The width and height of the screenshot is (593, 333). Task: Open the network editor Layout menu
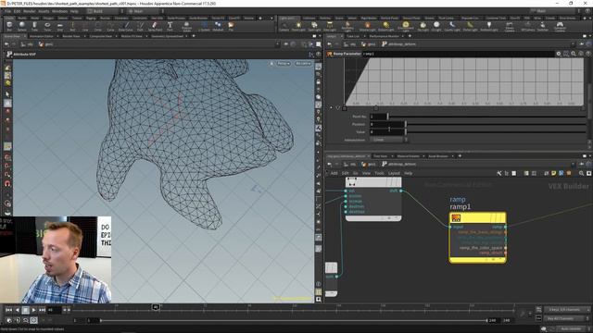click(x=394, y=173)
